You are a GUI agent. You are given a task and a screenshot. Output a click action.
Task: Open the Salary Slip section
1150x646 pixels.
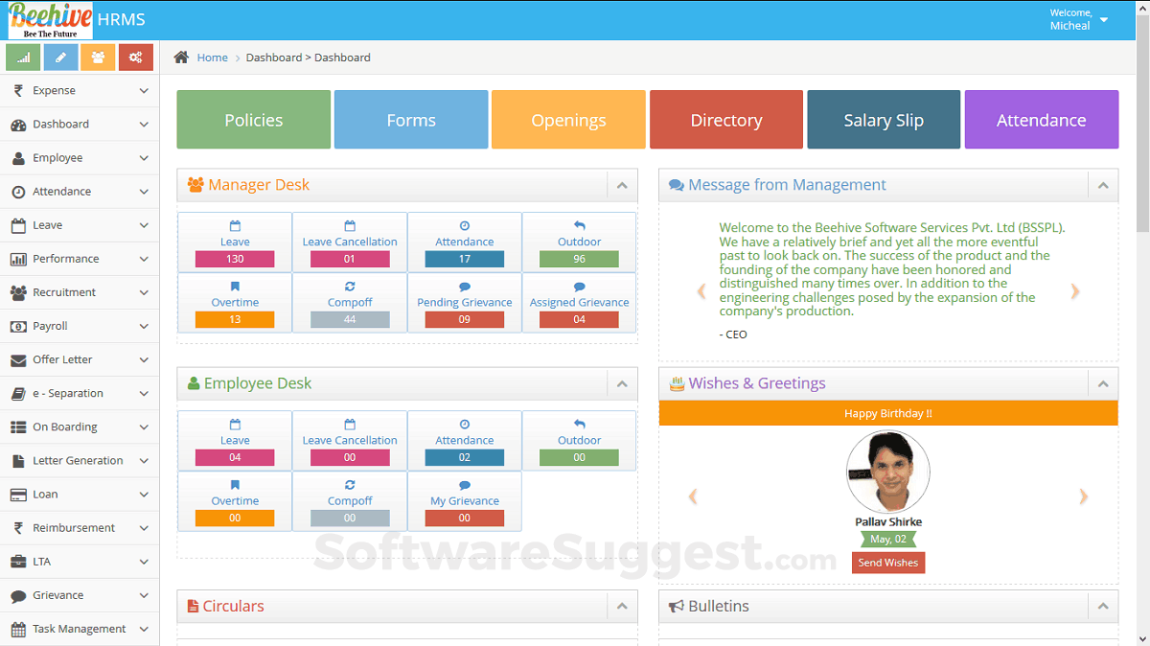click(883, 119)
